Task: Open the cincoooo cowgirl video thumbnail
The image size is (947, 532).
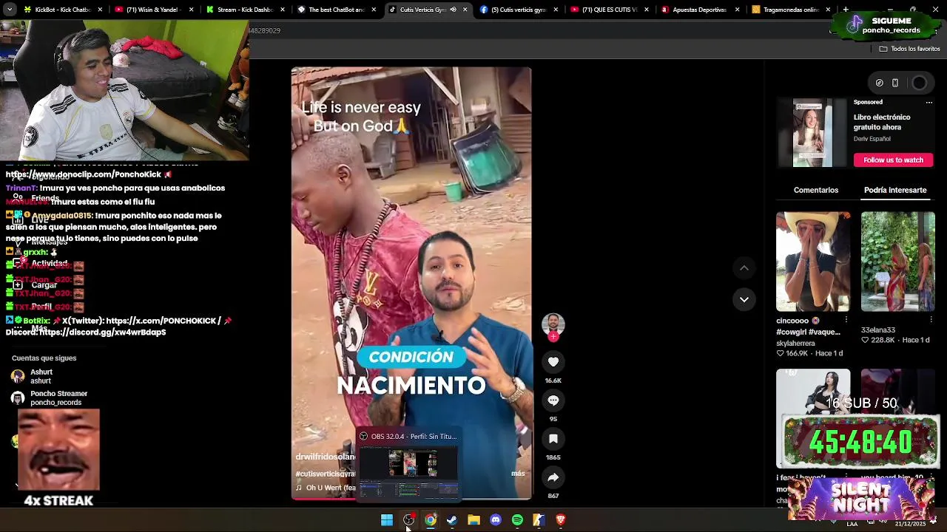Action: coord(813,262)
